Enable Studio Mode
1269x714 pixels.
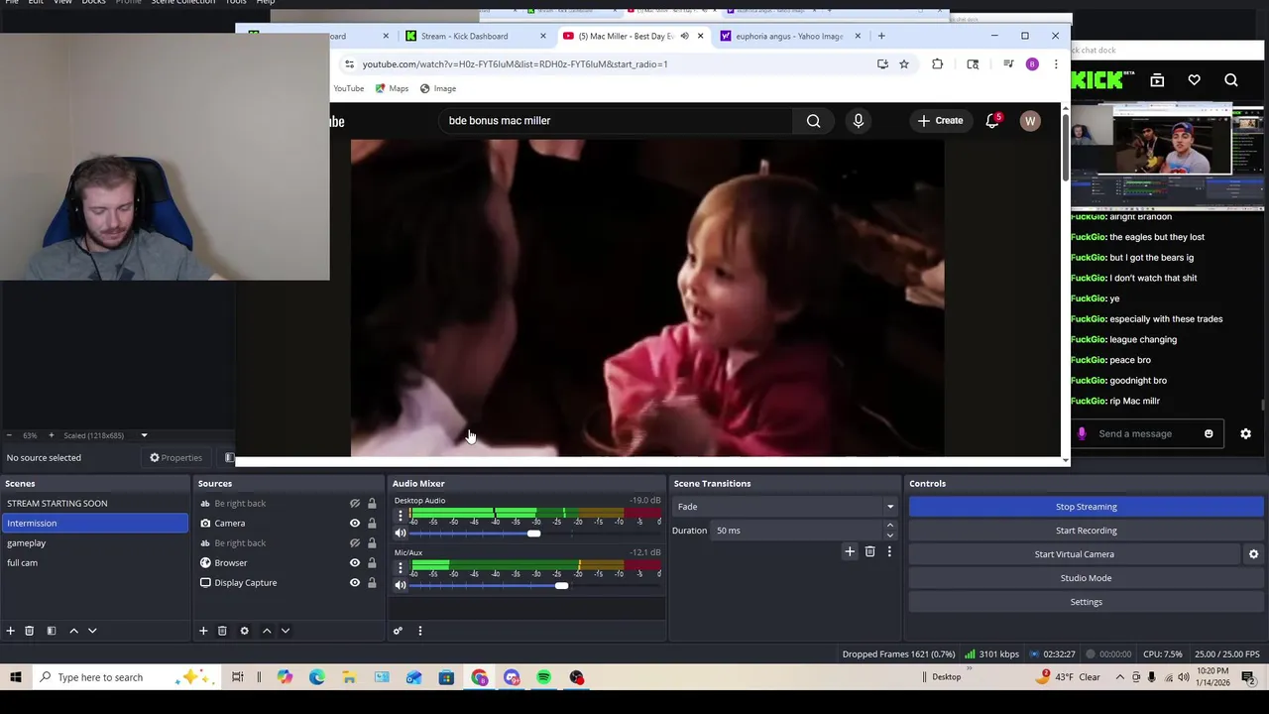pyautogui.click(x=1086, y=578)
